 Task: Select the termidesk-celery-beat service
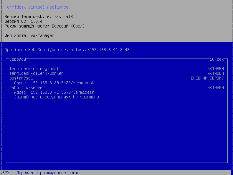click(34, 69)
